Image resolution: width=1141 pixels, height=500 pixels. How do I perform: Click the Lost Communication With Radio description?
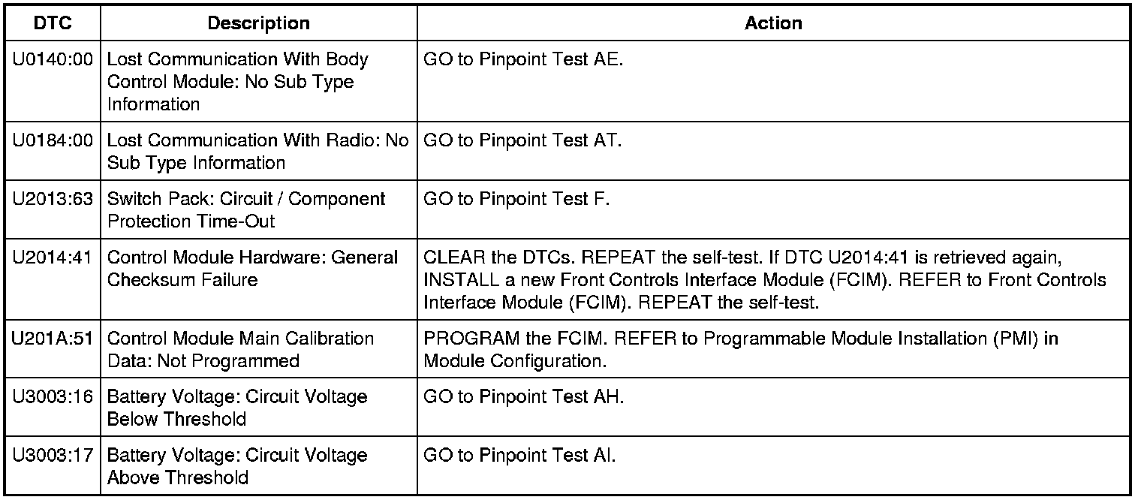tap(257, 151)
